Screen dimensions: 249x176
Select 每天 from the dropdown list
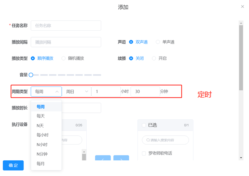[x=41, y=116]
